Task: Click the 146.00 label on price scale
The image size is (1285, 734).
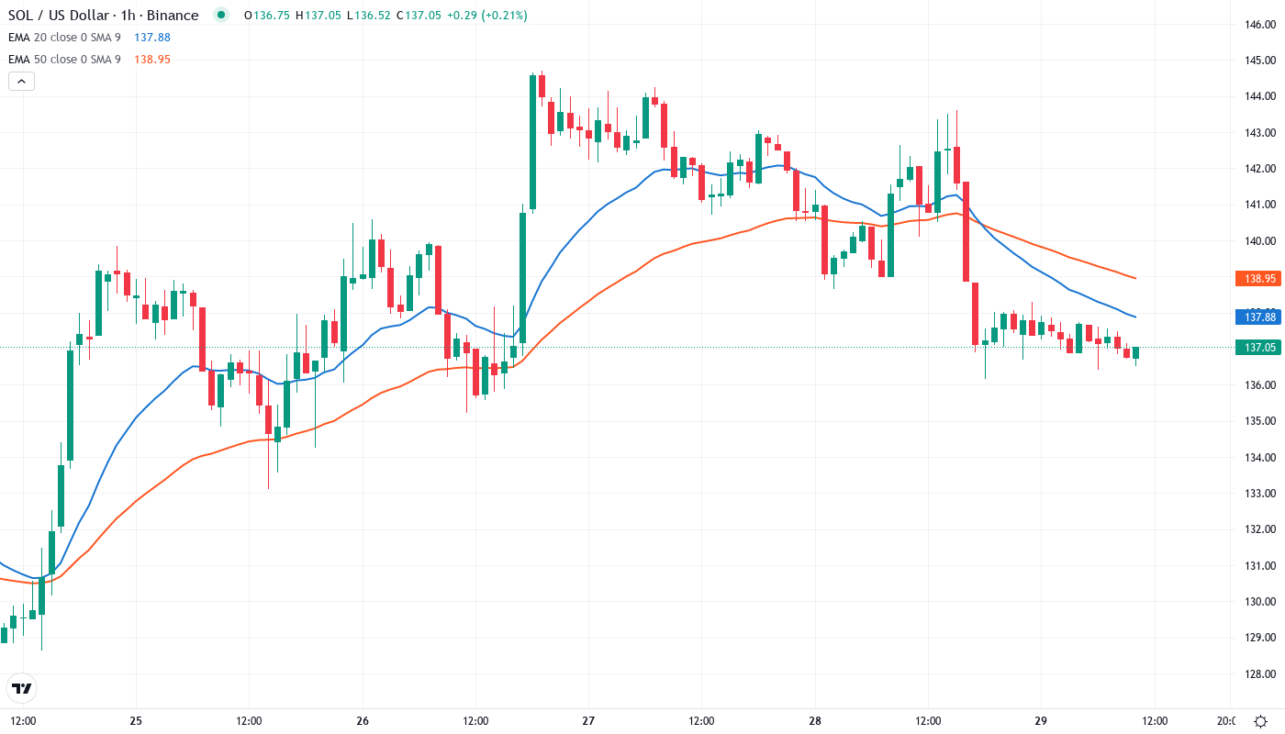Action: click(x=1257, y=24)
